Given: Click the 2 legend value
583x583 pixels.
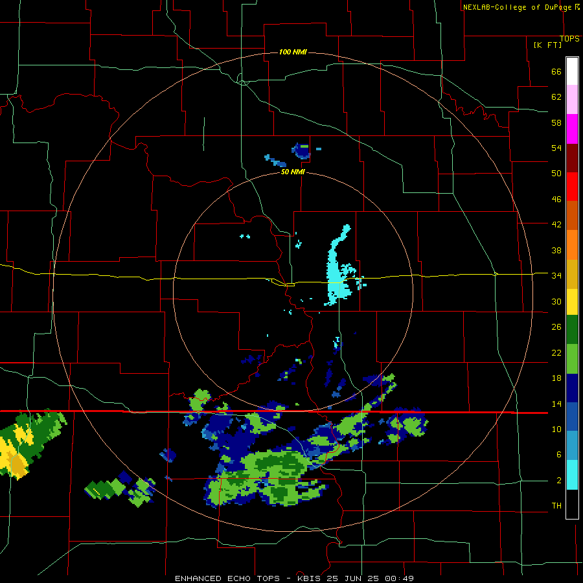Looking at the screenshot, I should (x=559, y=481).
